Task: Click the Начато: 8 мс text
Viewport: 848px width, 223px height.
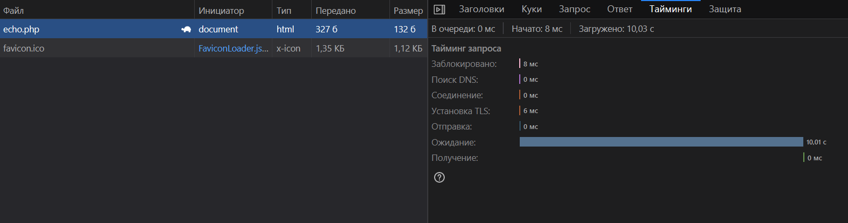Action: pos(537,29)
